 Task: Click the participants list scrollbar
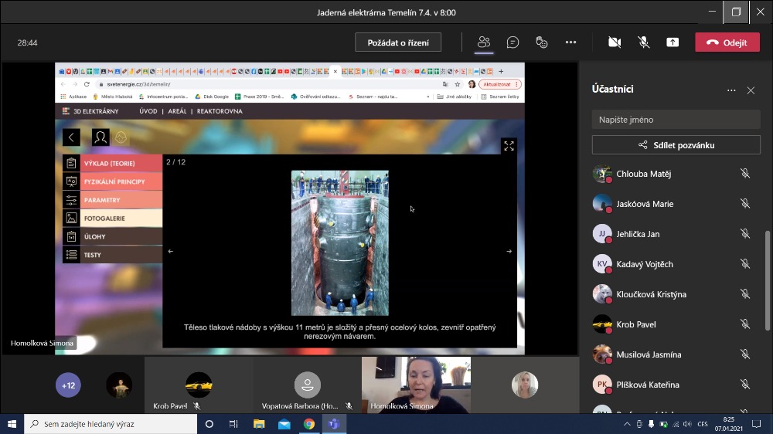[766, 278]
